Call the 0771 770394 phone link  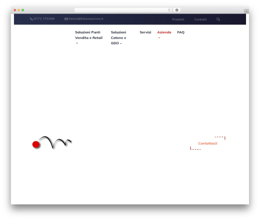44,19
